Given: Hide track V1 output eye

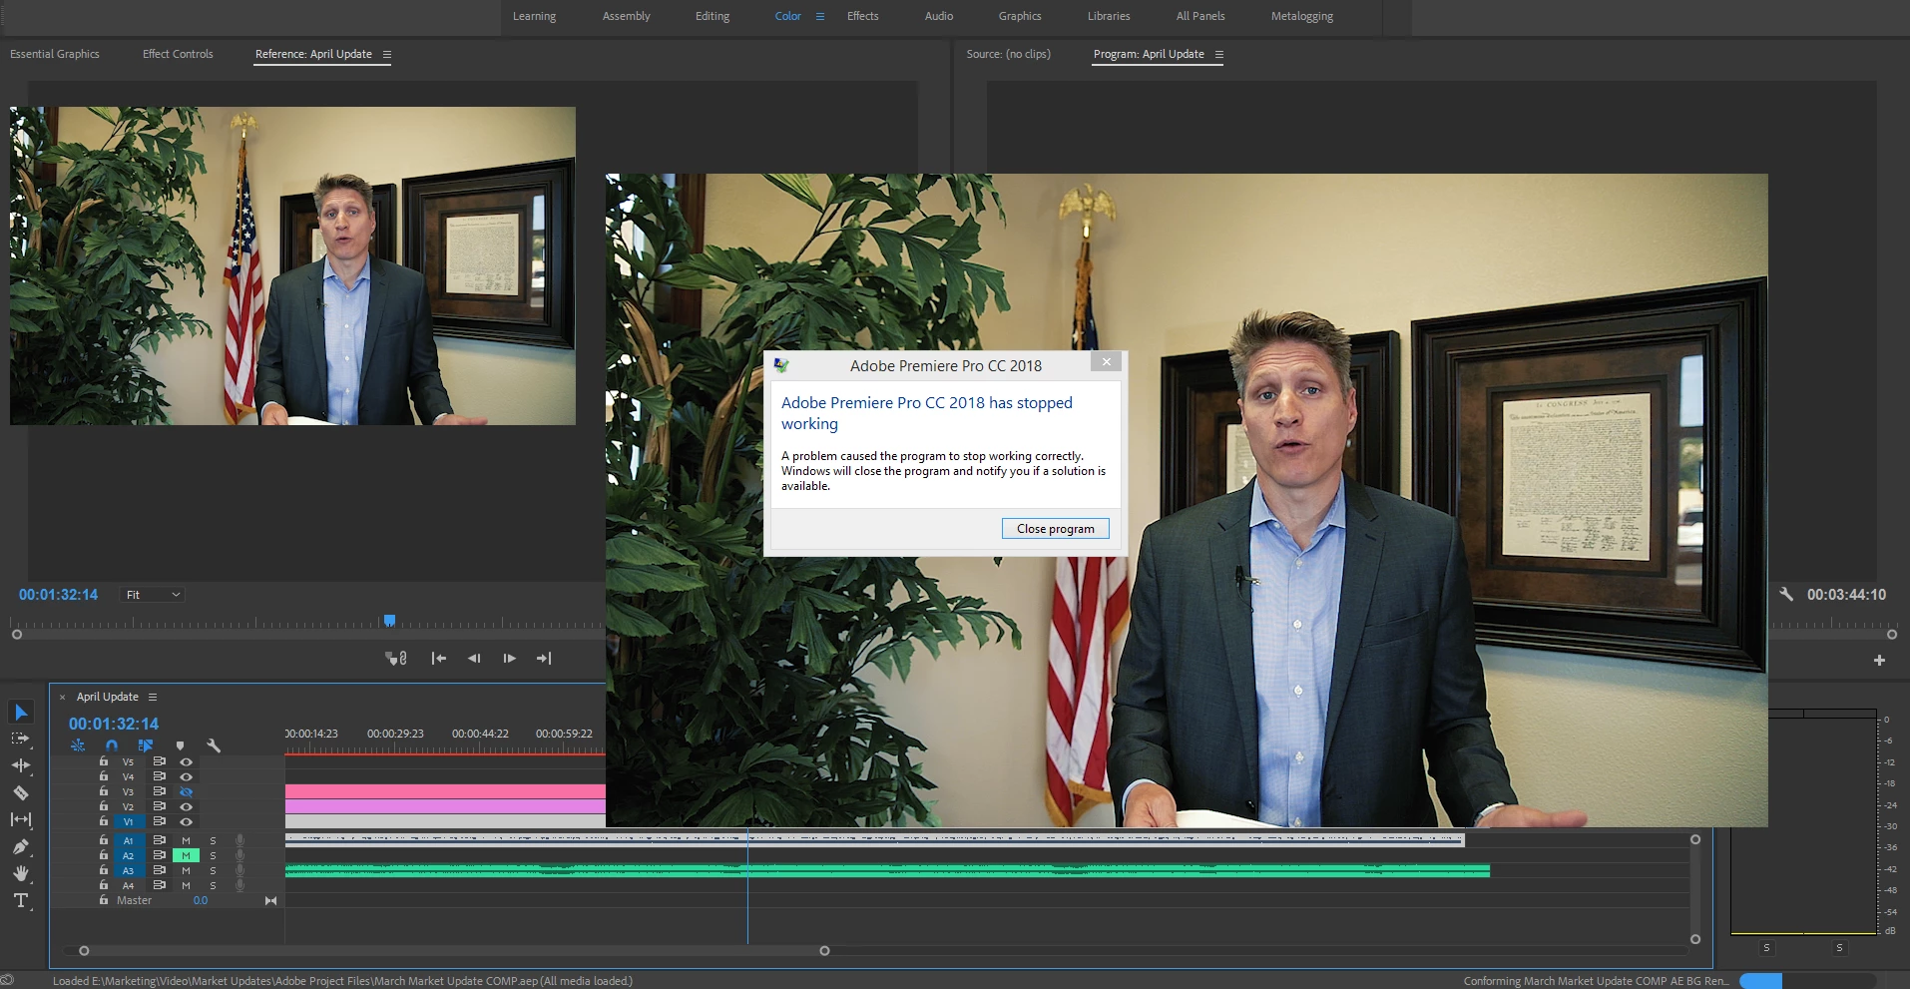Looking at the screenshot, I should click(x=186, y=821).
